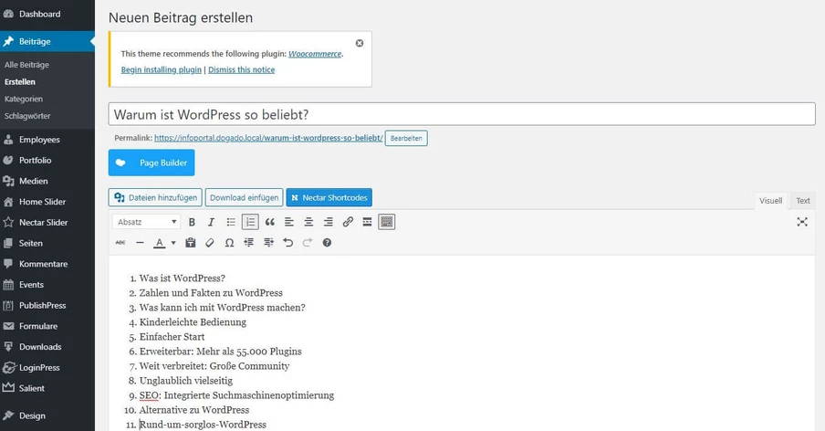Open keyboard shortcuts help icon
This screenshot has width=825, height=431.
click(327, 243)
